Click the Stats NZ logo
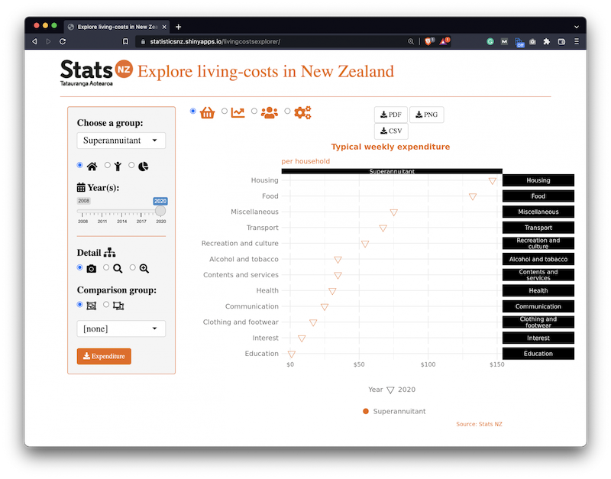Screen dimensions: 611x479 [96, 73]
